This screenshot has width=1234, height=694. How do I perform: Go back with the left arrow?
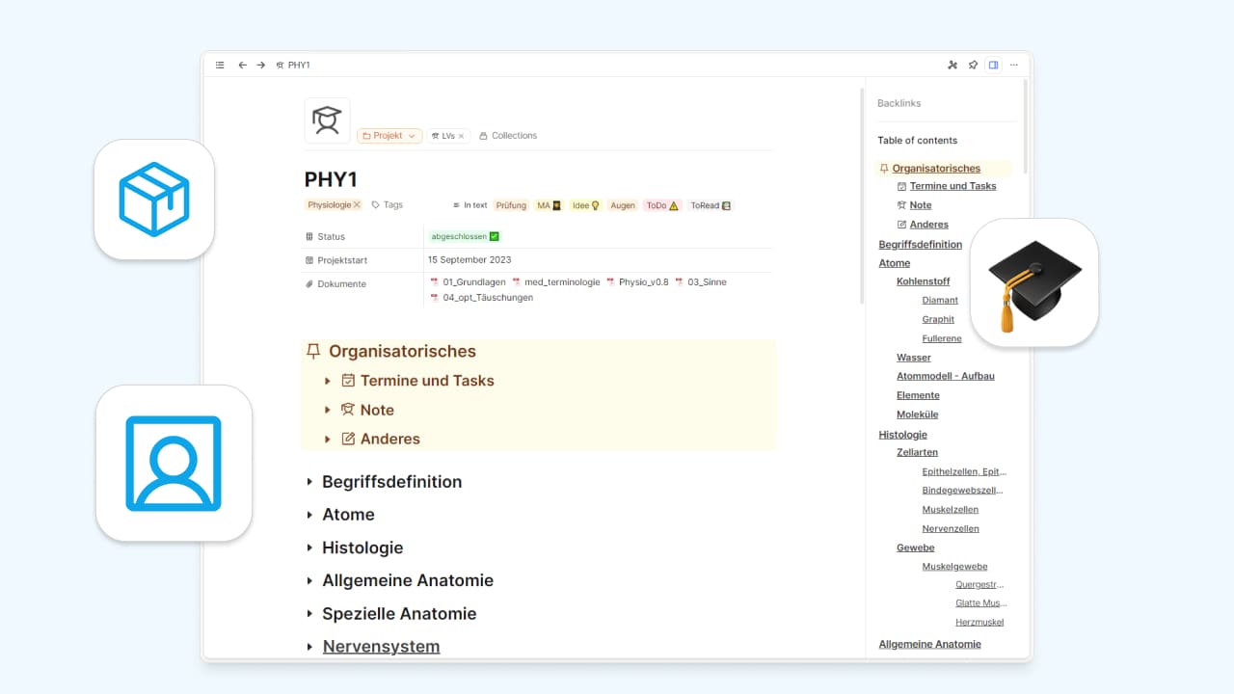coord(242,66)
